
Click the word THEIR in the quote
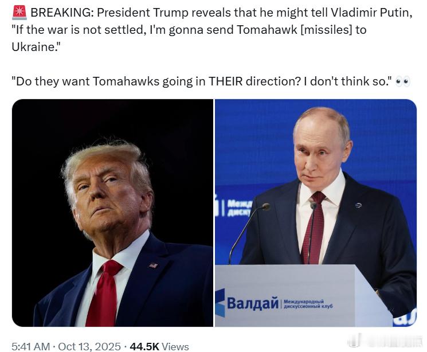tap(226, 81)
